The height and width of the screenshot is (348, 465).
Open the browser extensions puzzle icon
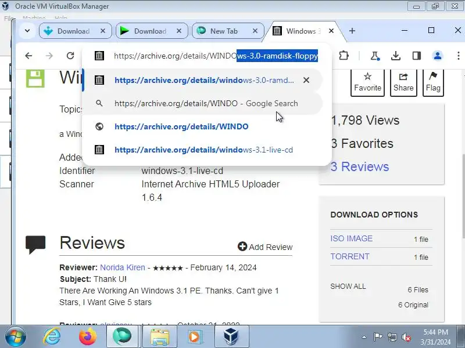tap(344, 56)
